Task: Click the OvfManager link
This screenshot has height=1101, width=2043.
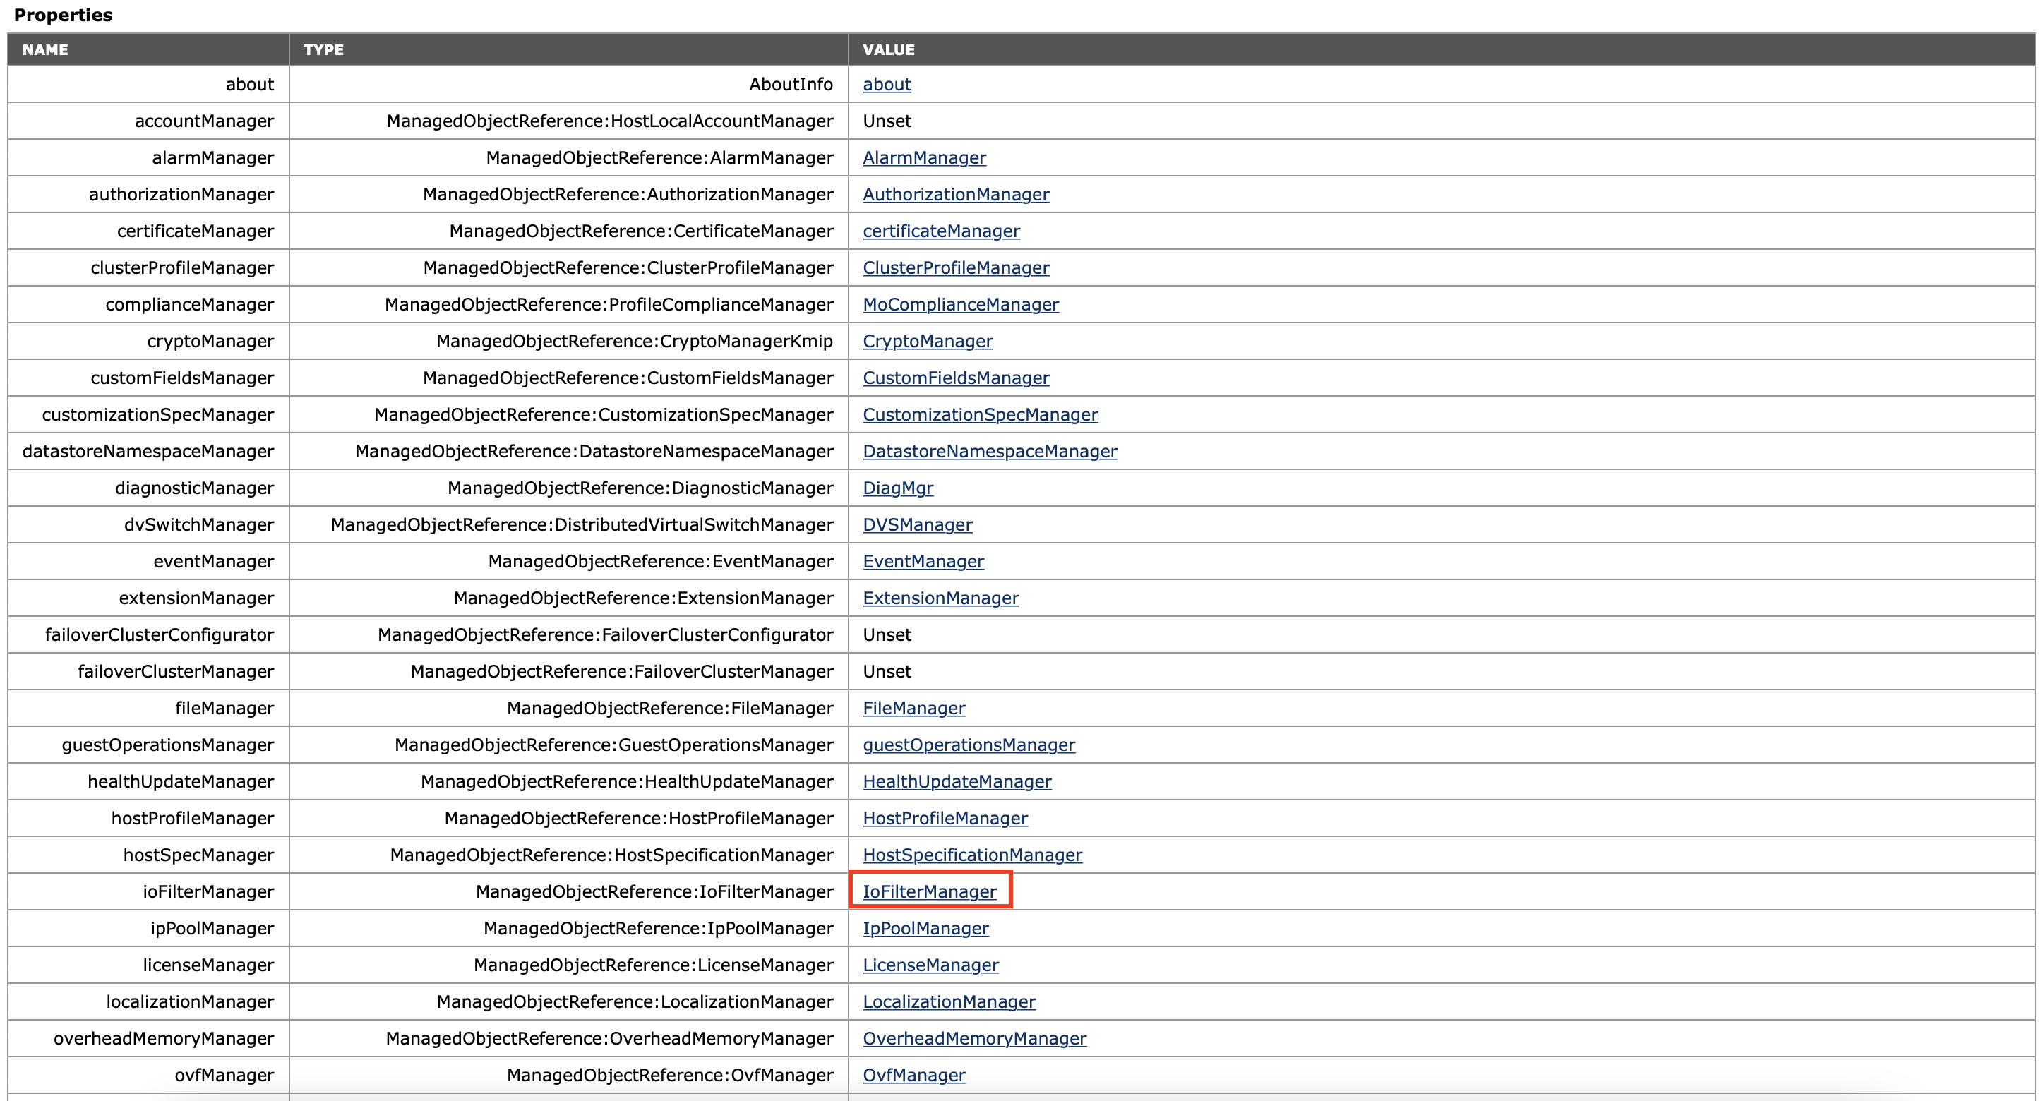Action: [x=913, y=1075]
